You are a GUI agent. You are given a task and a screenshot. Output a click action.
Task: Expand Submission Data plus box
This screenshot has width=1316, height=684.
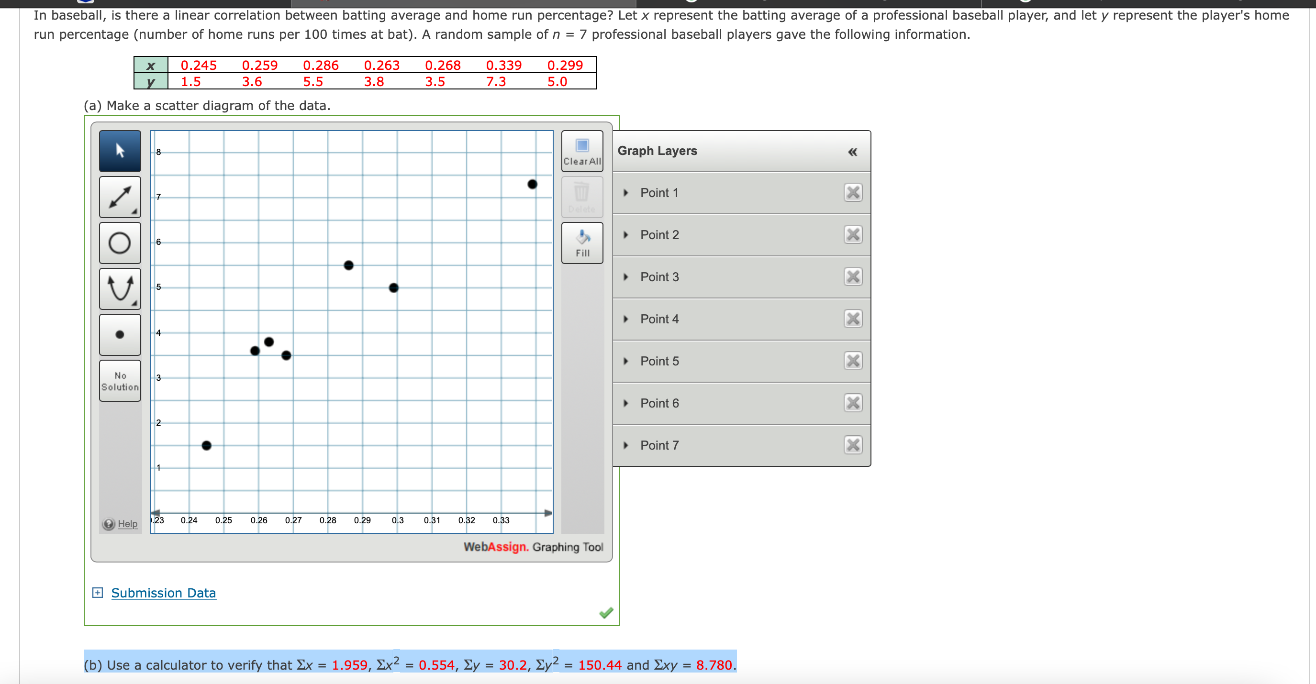97,593
